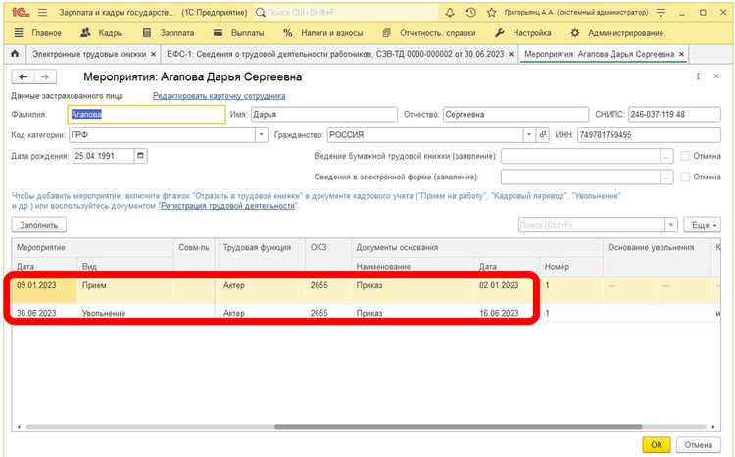Open Настройка section
The height and width of the screenshot is (457, 735).
(522, 33)
